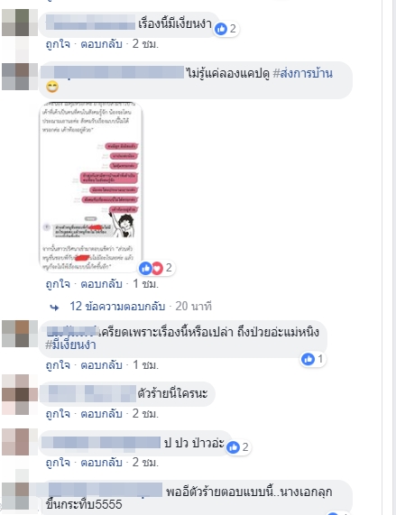Click like reaction on ป ปว ป่าวอ่ะ comment

233,447
